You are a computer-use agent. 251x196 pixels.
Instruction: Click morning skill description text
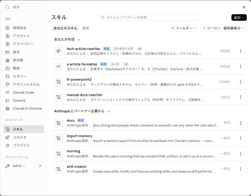[154, 156]
